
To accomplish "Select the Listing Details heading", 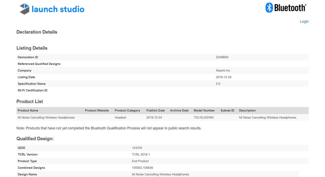I will (x=32, y=48).
